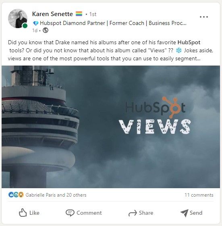
Task: Open Karen Senette's profile name link
Action: click(52, 14)
